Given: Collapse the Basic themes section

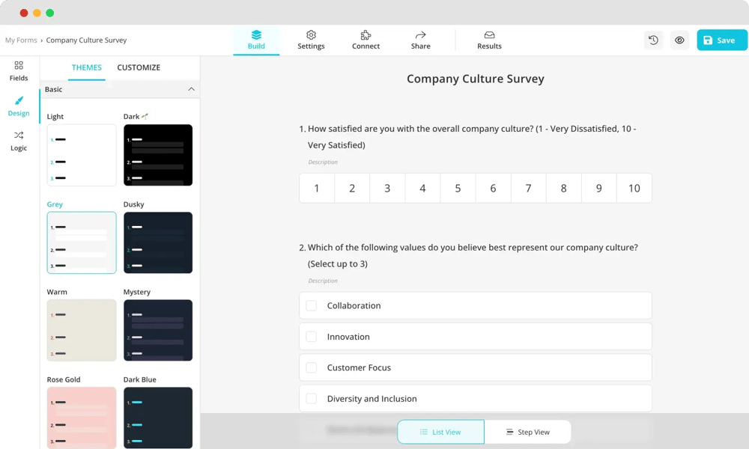Looking at the screenshot, I should (192, 89).
